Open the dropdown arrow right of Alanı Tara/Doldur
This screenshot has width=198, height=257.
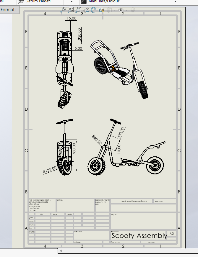pos(175,1)
